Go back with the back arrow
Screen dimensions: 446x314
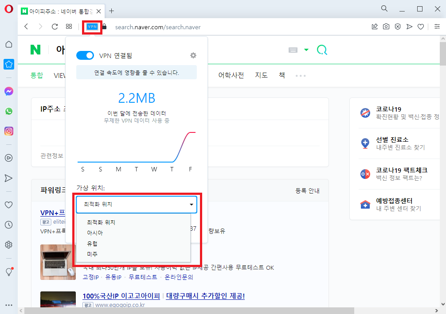26,27
